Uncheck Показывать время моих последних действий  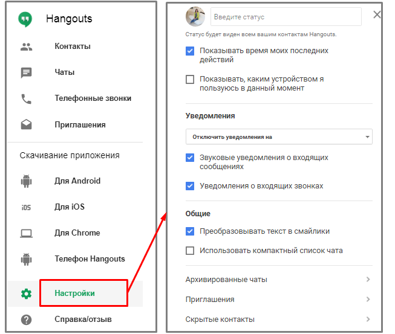pyautogui.click(x=190, y=51)
